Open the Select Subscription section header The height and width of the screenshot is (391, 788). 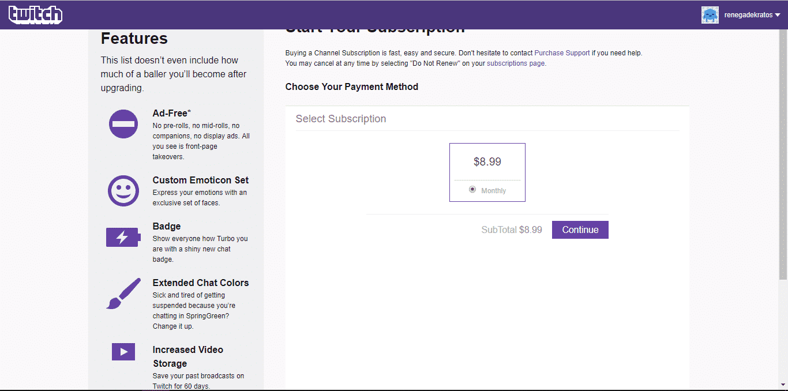pyautogui.click(x=340, y=118)
